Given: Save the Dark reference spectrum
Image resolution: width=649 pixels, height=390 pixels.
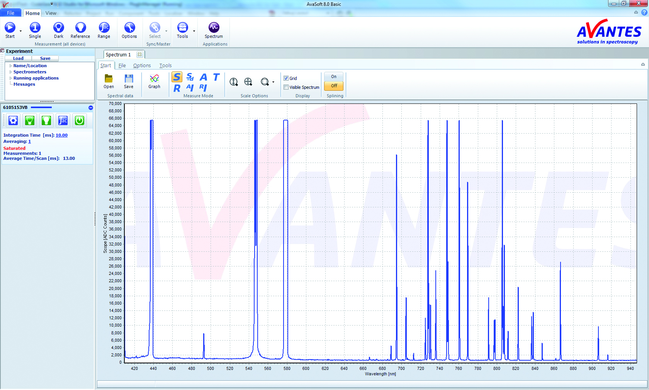Looking at the screenshot, I should coord(59,27).
